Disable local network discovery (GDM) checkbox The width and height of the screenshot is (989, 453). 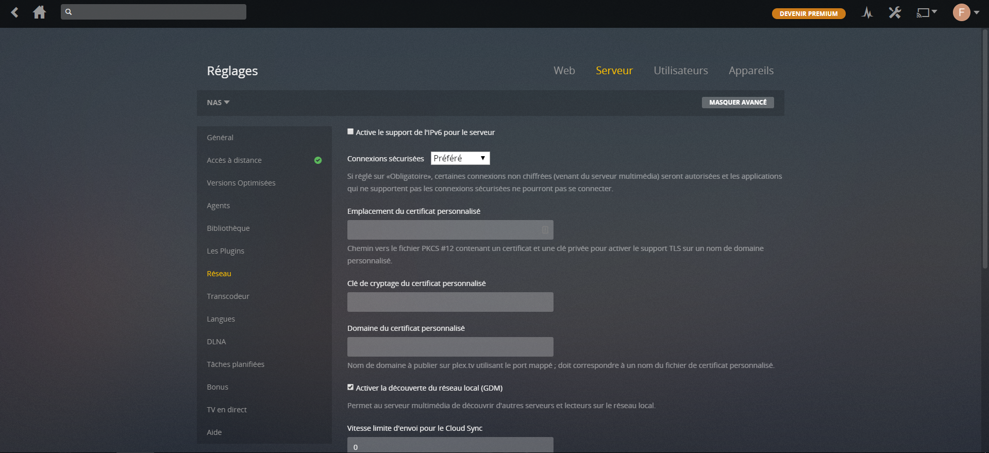pos(350,387)
